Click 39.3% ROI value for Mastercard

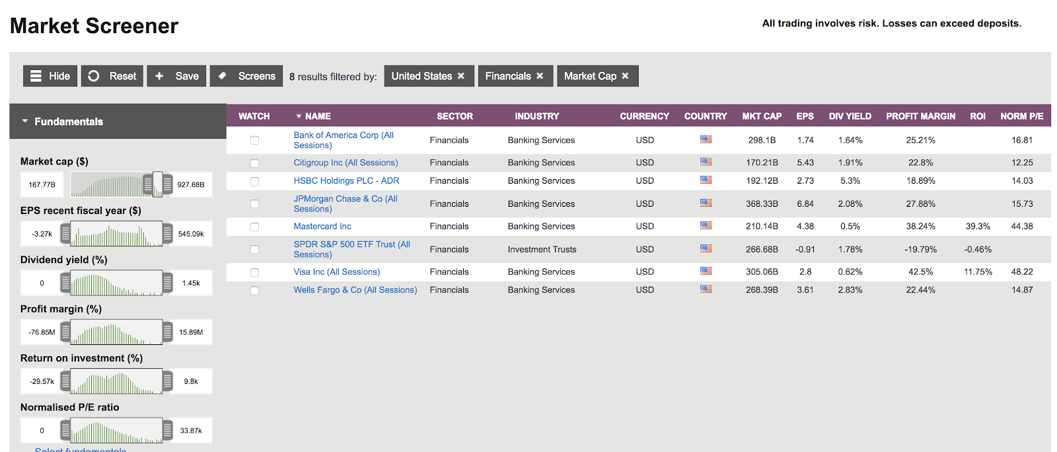point(978,226)
